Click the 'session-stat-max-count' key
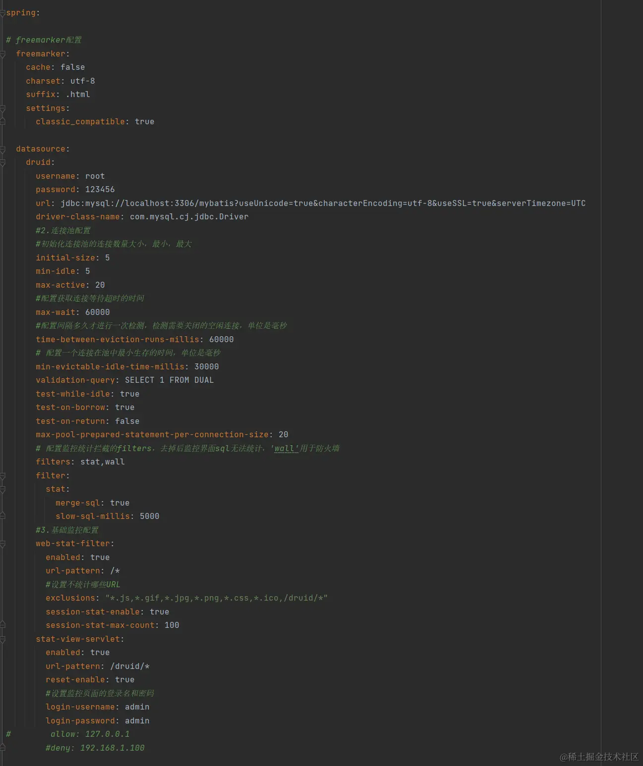This screenshot has height=766, width=643. (100, 625)
